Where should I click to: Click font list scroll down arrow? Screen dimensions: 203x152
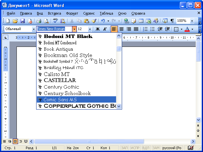[119, 106]
